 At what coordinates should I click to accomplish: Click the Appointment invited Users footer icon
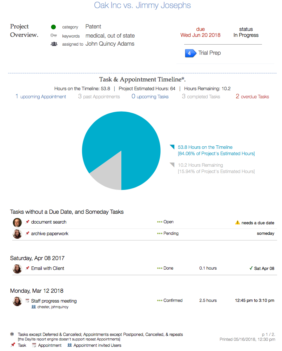69,345
